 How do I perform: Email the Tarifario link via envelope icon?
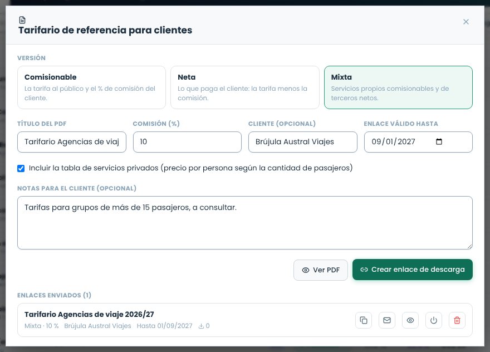(387, 320)
